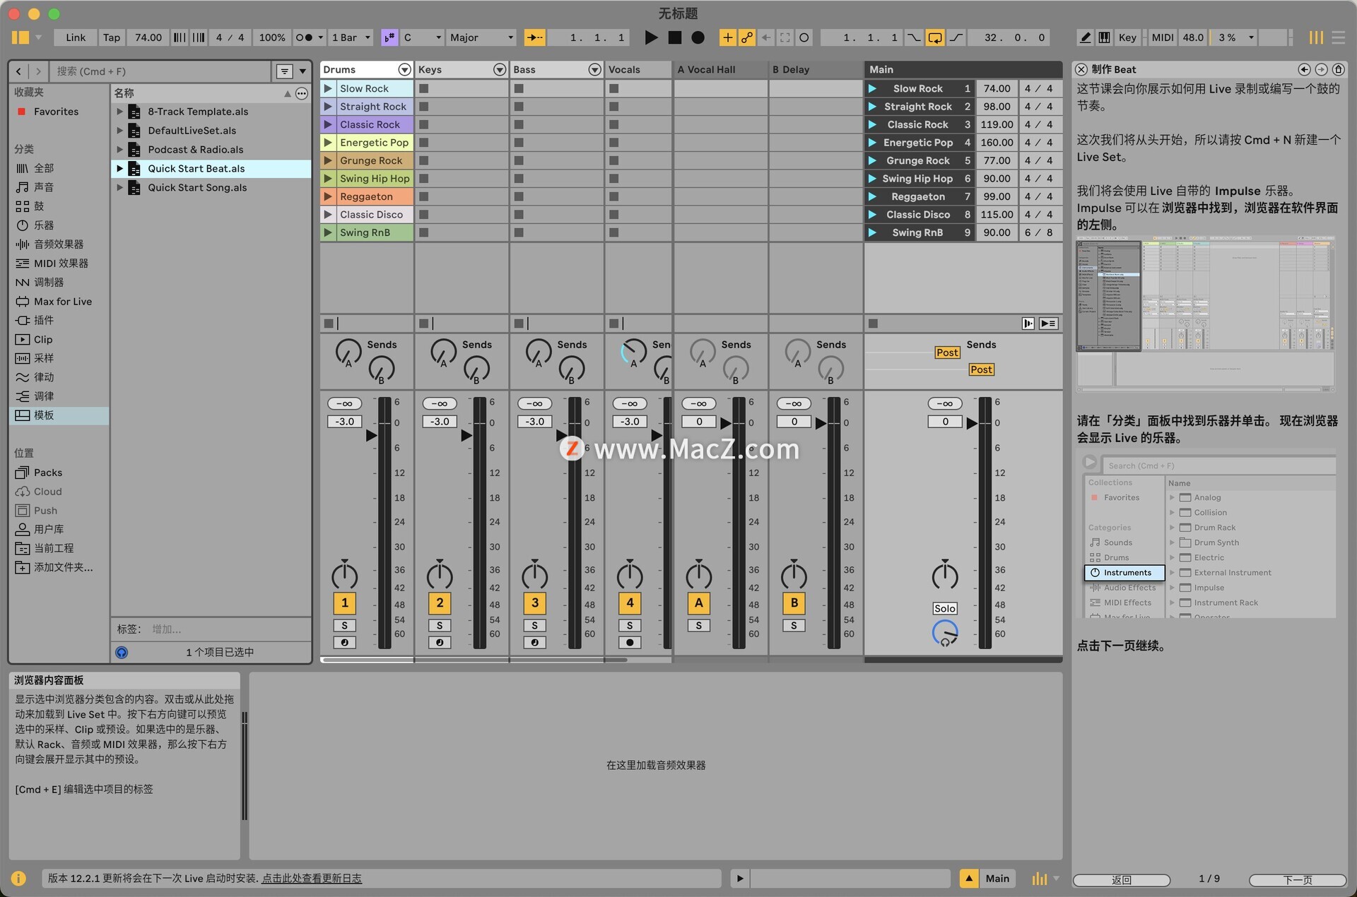Open the browser filter view icon
Screen dimensions: 1357x897
284,71
